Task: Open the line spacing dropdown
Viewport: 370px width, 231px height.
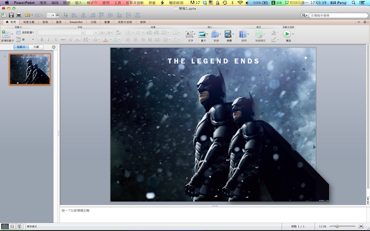Action: tap(165, 32)
